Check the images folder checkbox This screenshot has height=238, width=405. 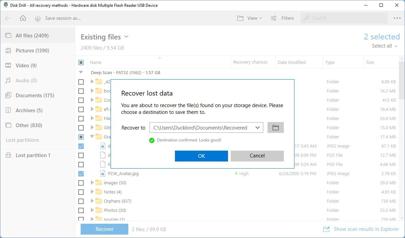point(81,183)
